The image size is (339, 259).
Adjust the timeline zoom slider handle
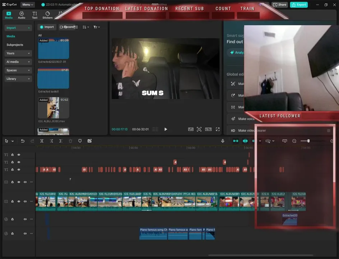[x=308, y=141]
